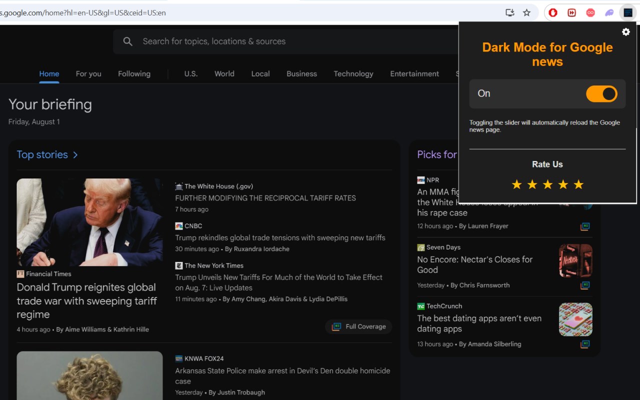Viewport: 640px width, 400px height.
Task: Click the Google News search magnifier icon
Action: tap(128, 41)
